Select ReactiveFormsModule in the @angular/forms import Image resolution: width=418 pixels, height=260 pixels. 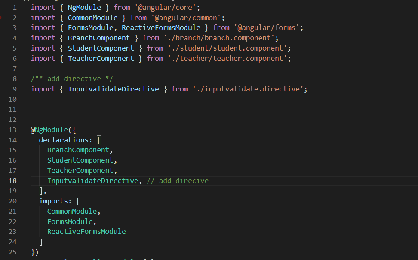(161, 27)
